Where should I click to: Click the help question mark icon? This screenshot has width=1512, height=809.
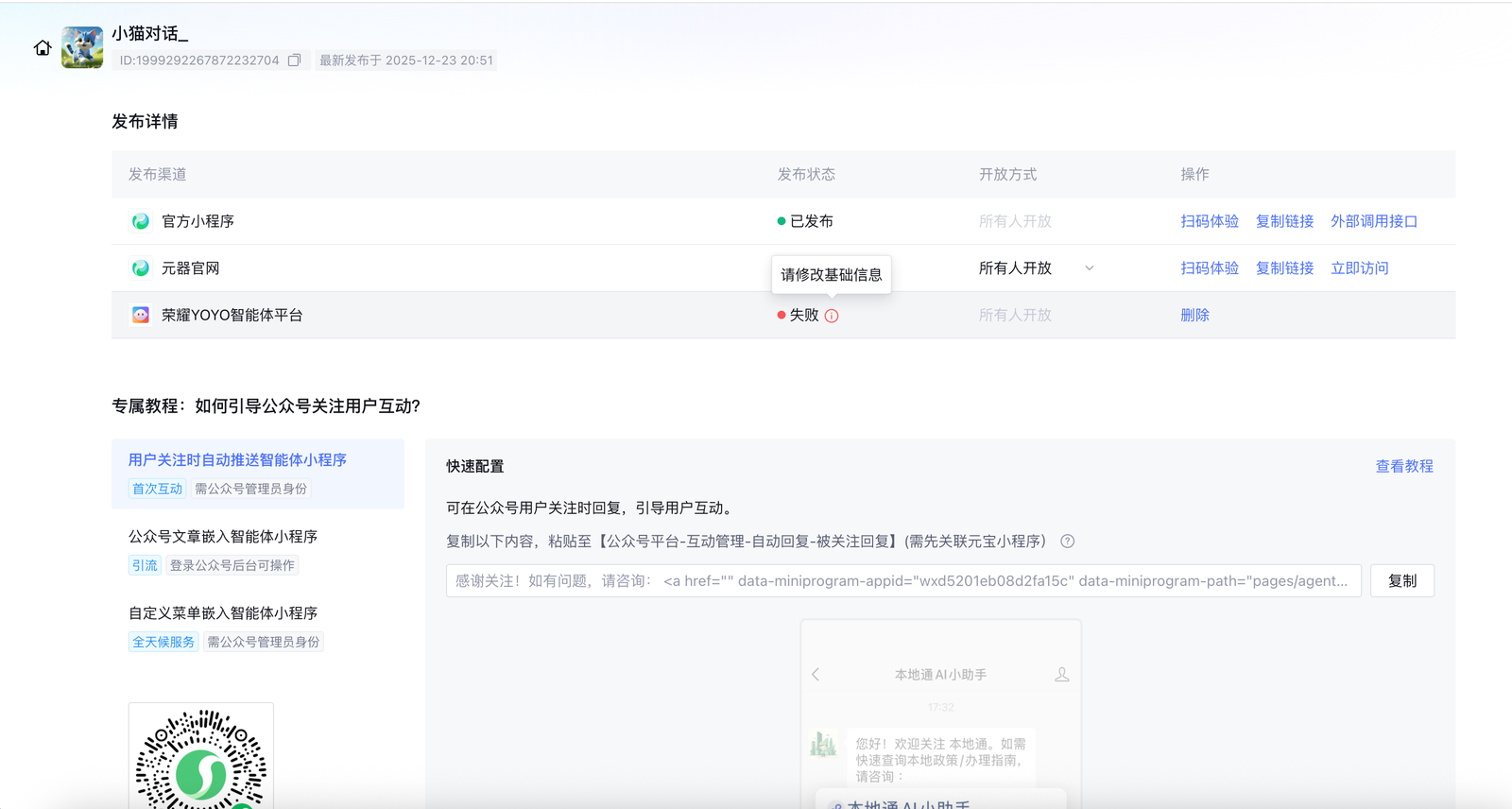coord(1067,542)
